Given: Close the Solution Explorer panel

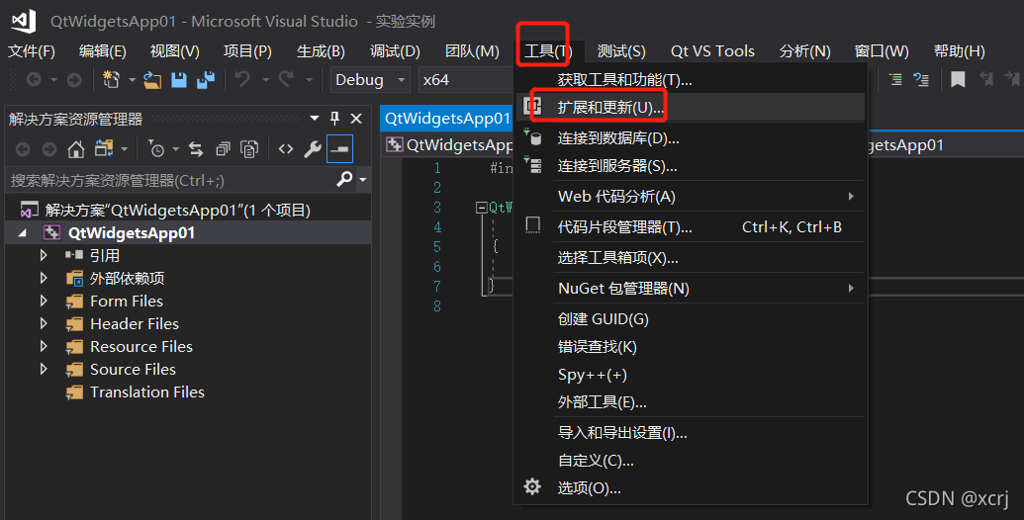Looking at the screenshot, I should pos(356,118).
